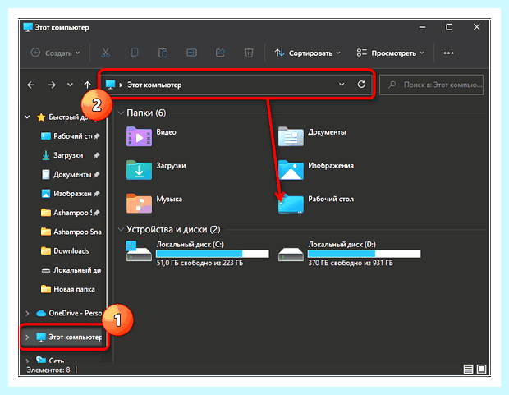Screen dimensions: 509x395
Task: Click the computer icon in address bar
Action: coord(111,85)
